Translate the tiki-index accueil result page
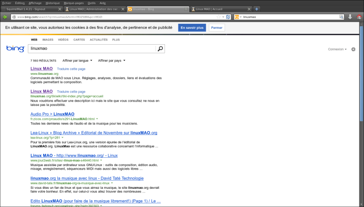 [71, 92]
